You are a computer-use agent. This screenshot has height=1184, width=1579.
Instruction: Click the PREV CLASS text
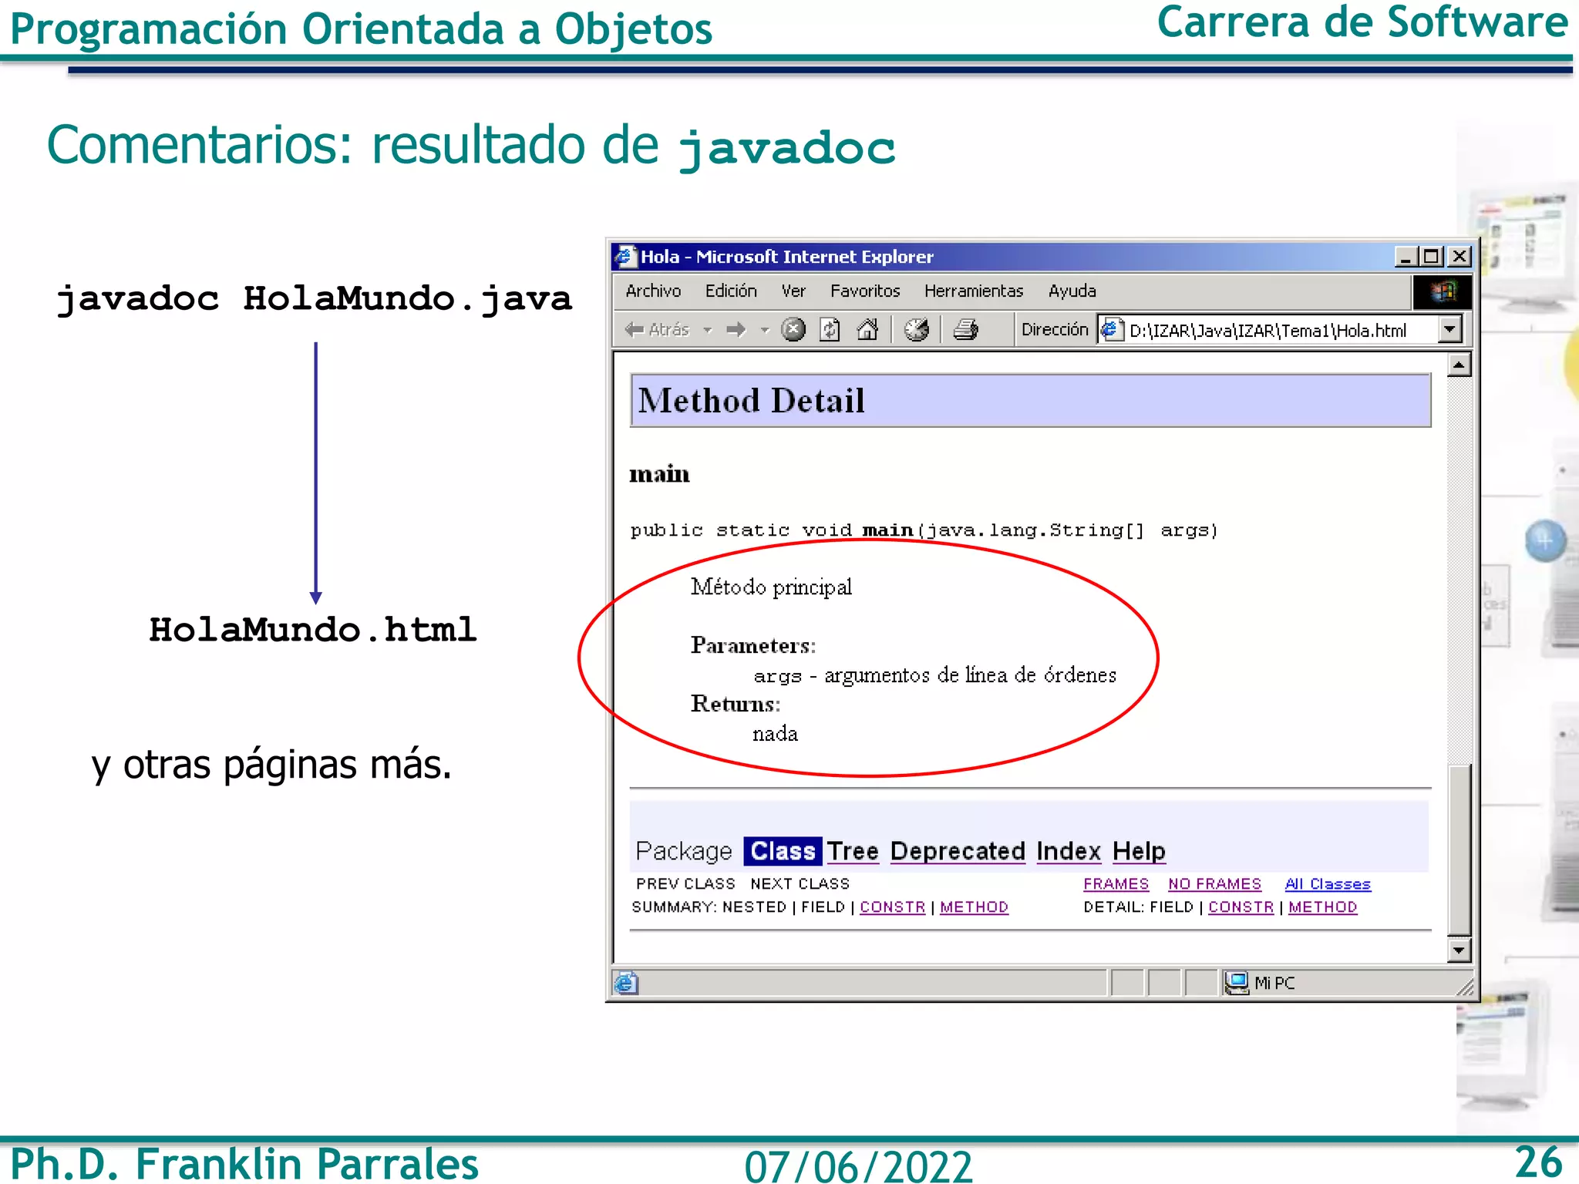pos(685,884)
